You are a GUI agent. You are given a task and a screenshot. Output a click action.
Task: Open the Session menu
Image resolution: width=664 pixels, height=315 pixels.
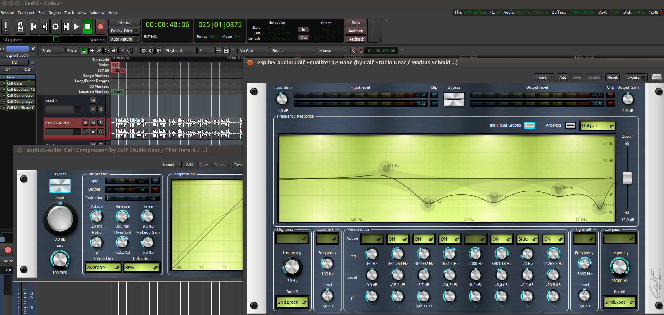pos(8,13)
